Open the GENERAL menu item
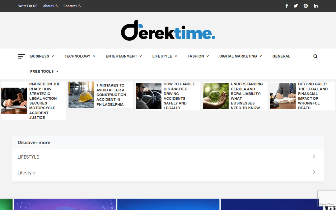The width and height of the screenshot is (336, 210). pyautogui.click(x=281, y=56)
